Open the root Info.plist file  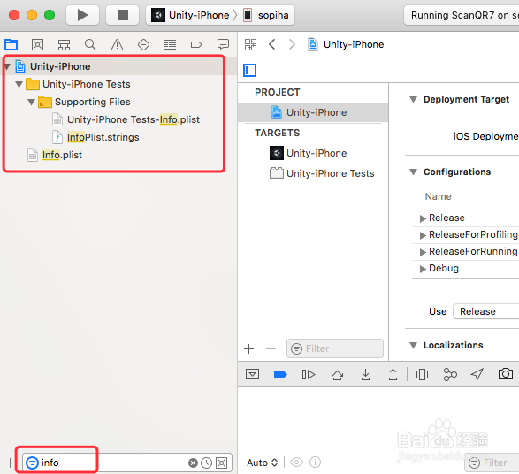(62, 155)
